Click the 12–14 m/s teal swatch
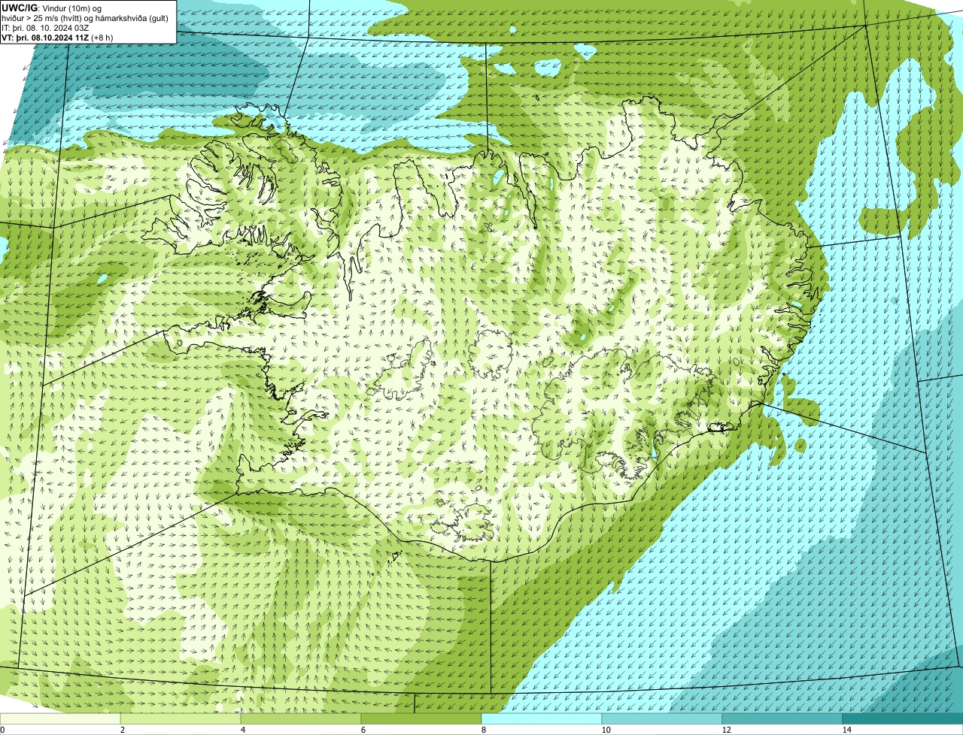Viewport: 963px width, 735px height. [782, 718]
